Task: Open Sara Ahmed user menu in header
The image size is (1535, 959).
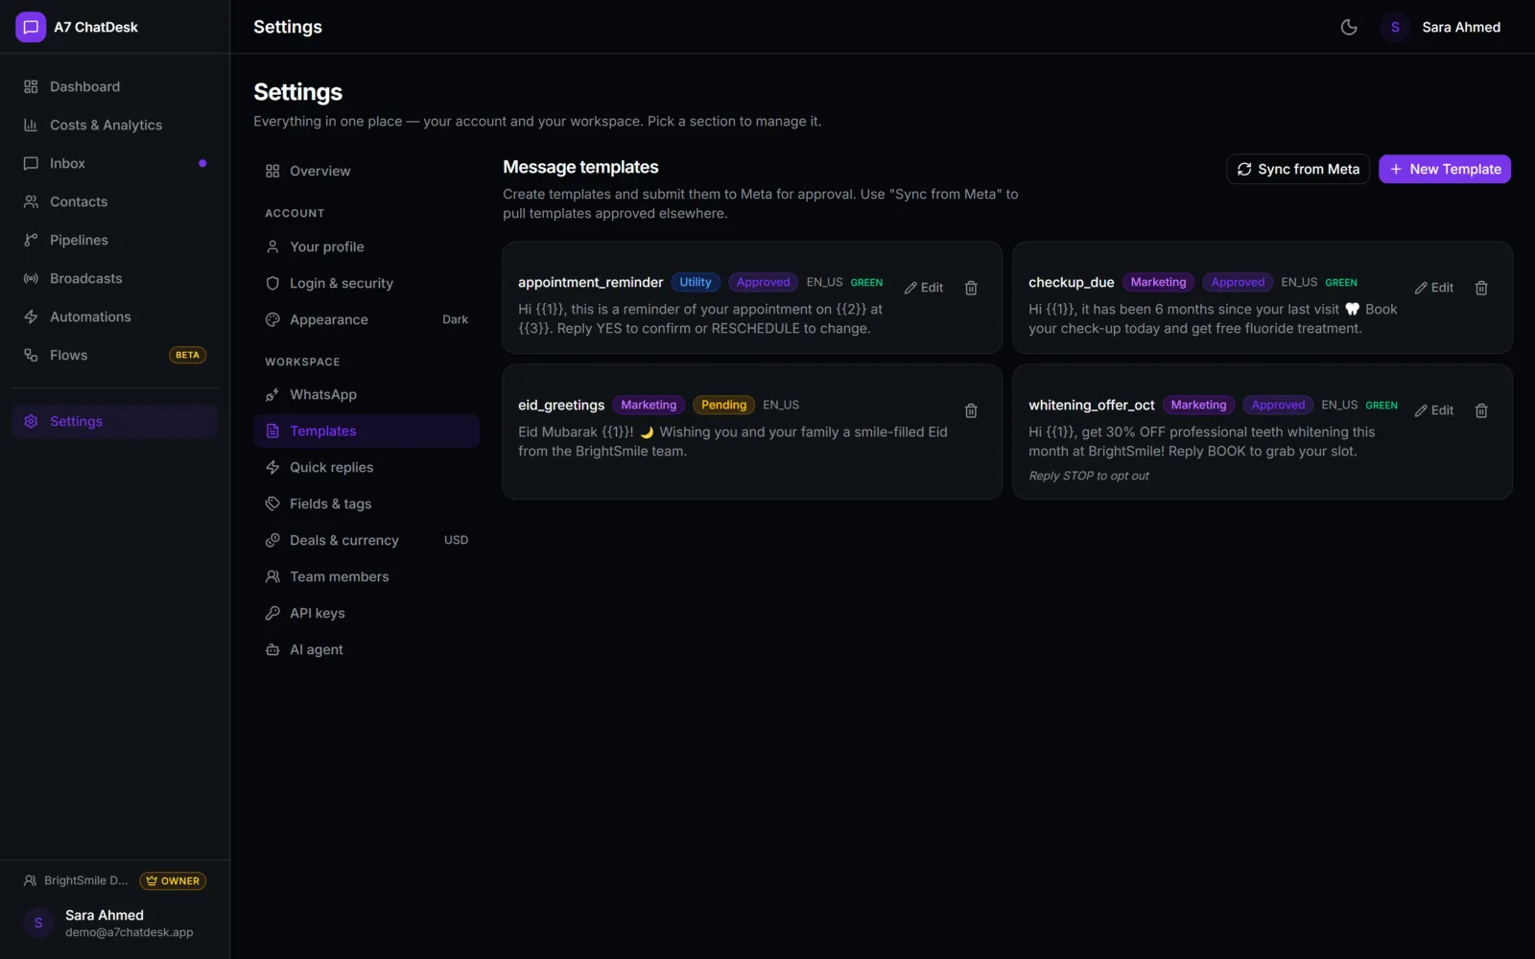Action: coord(1441,27)
